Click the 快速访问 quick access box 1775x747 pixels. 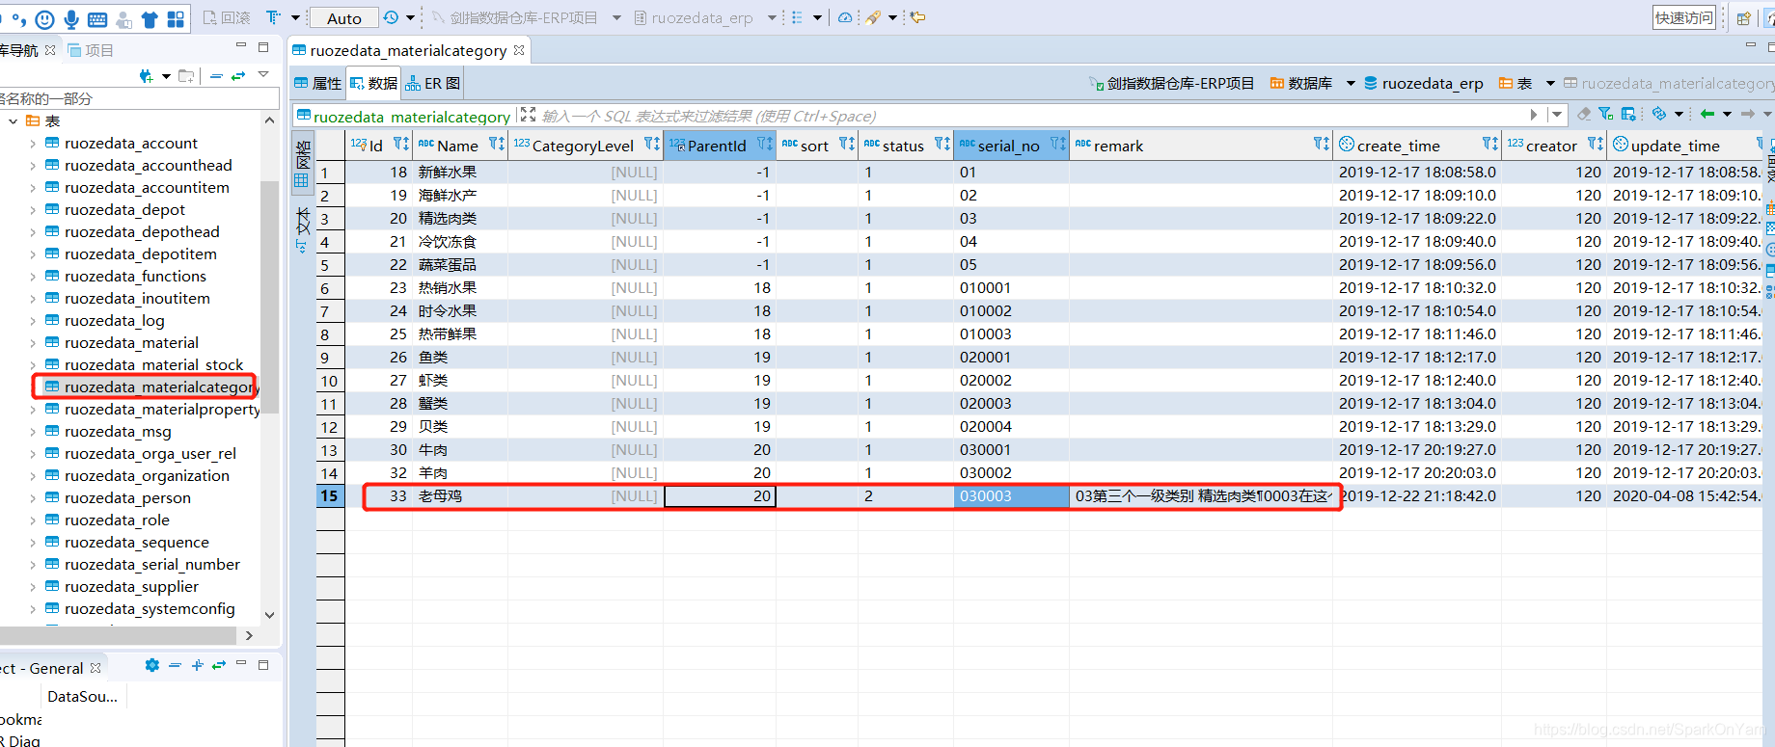coord(1684,17)
